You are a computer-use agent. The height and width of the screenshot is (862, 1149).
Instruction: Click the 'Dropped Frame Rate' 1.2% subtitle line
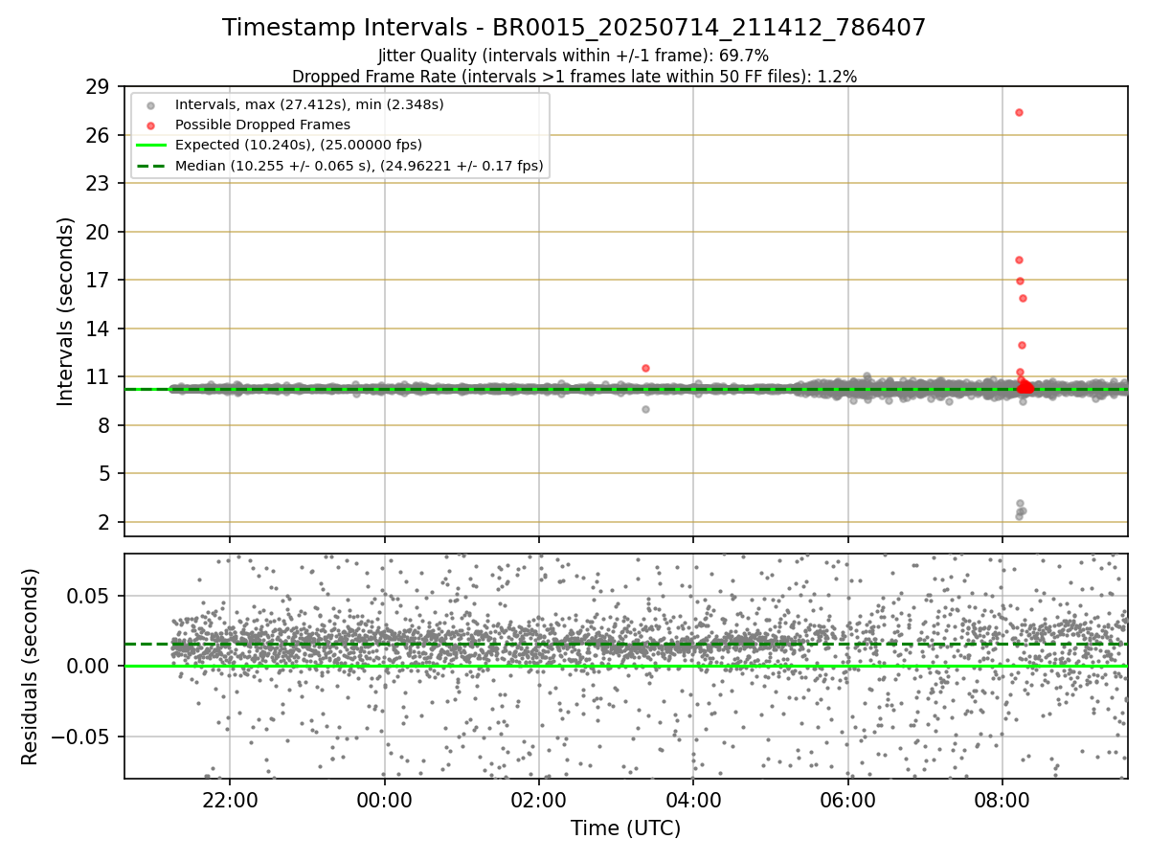click(x=574, y=76)
